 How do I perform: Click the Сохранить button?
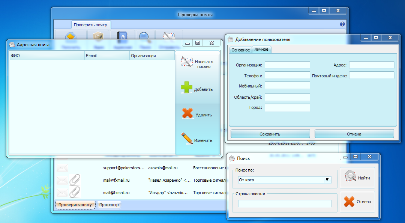[x=270, y=134]
